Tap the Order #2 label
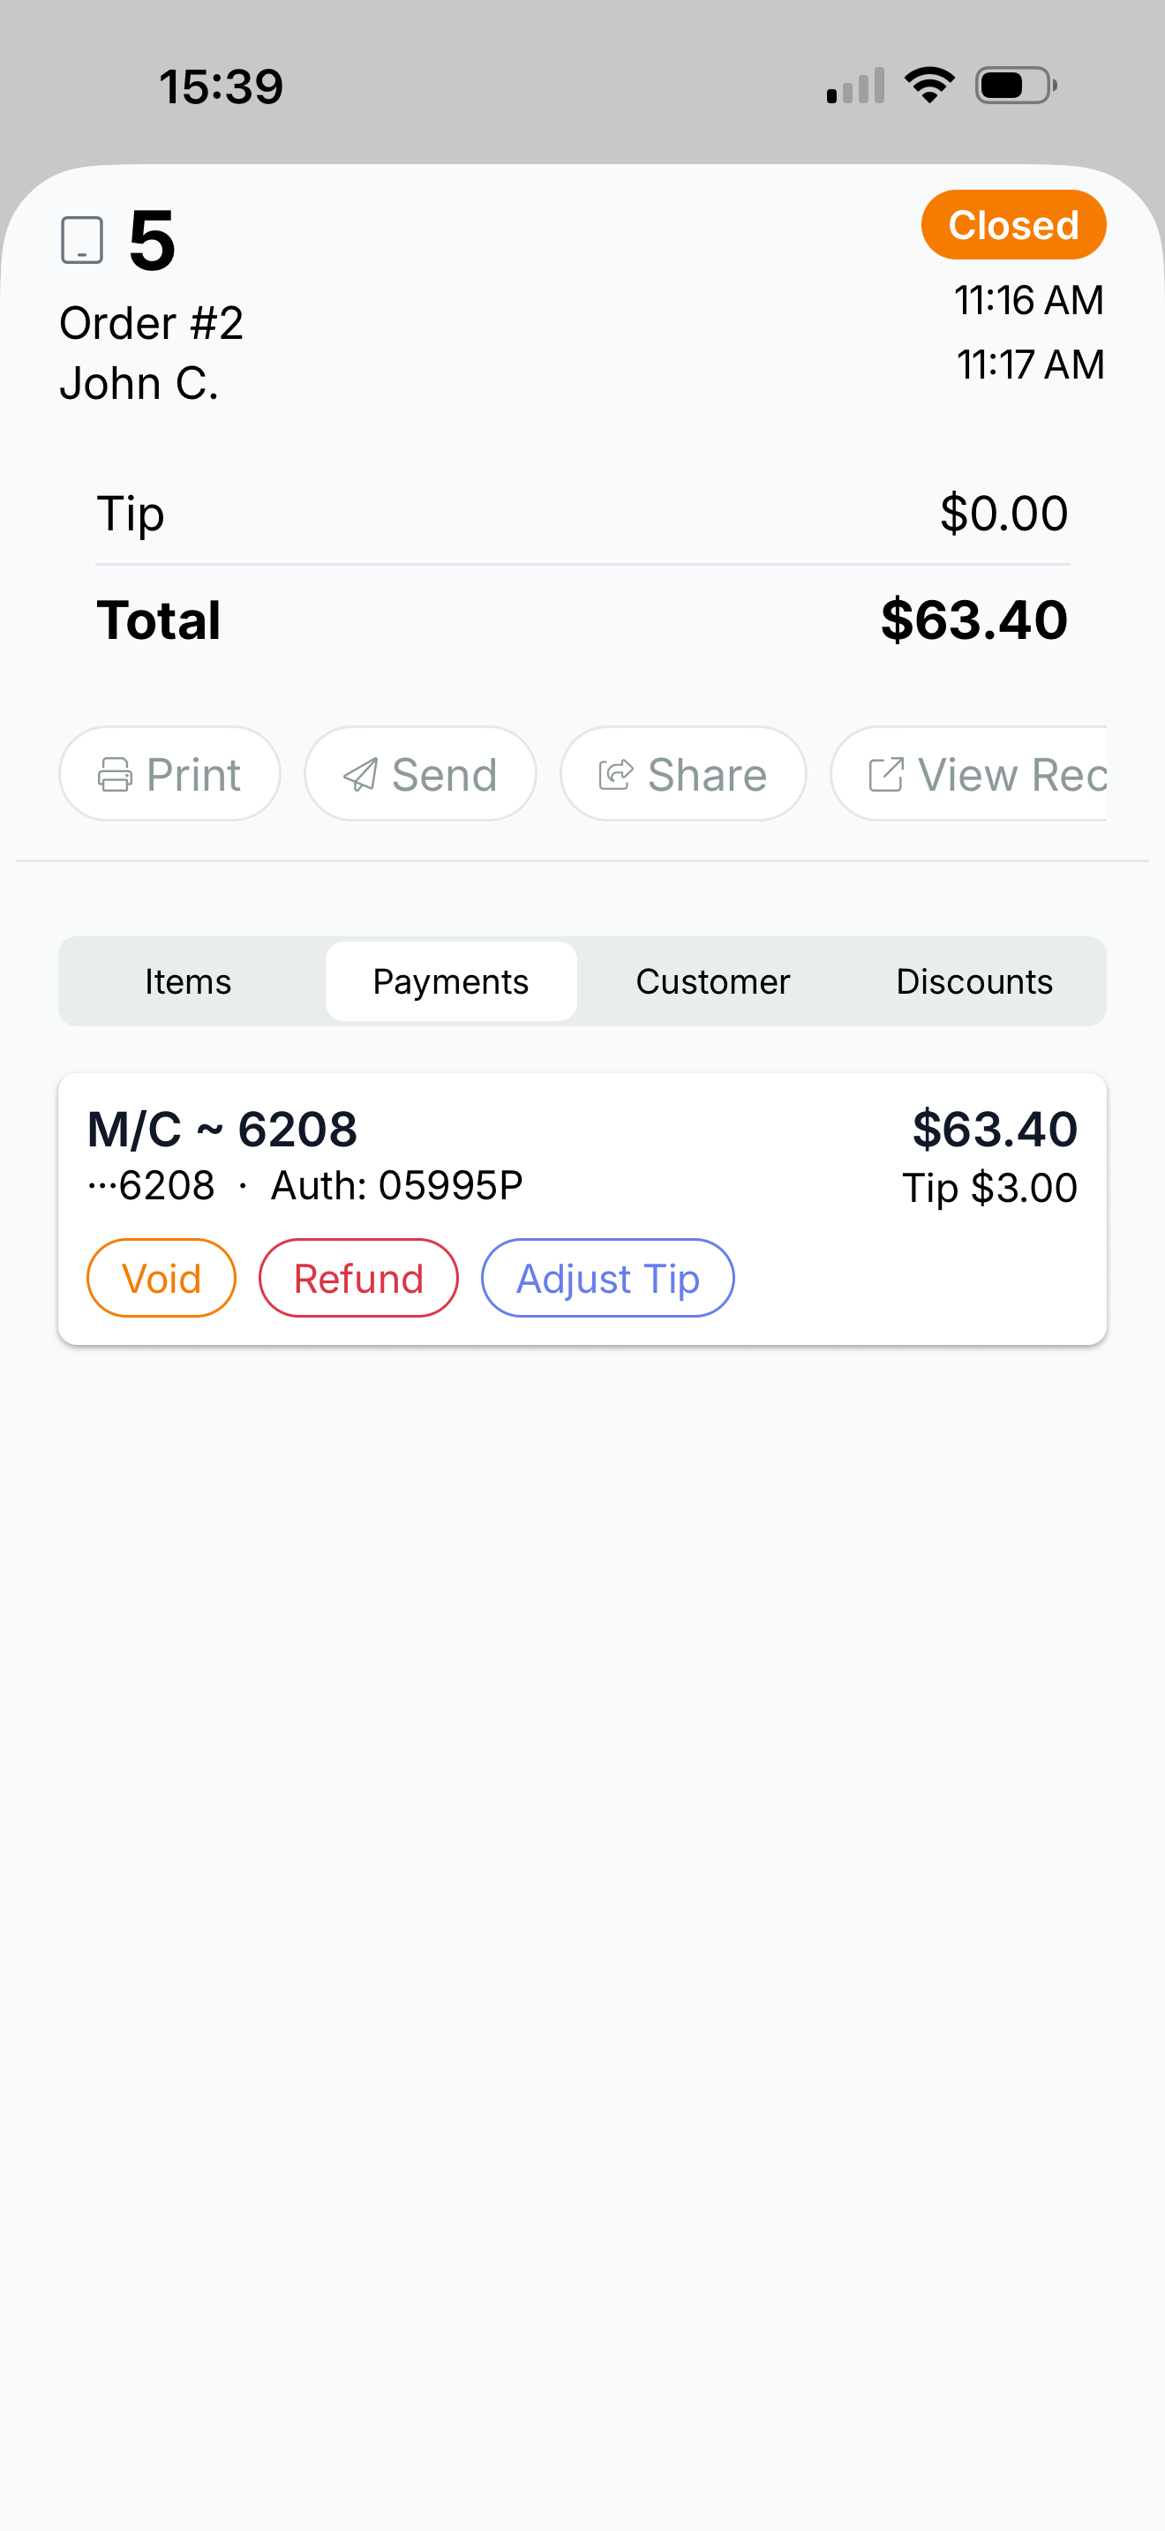Viewport: 1165px width, 2531px height. (151, 323)
